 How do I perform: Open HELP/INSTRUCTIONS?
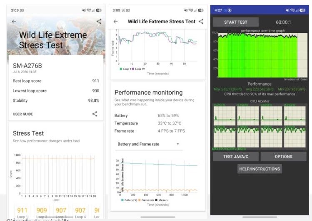[260, 169]
